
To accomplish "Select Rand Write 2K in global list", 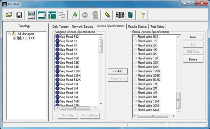I will point(147,45).
